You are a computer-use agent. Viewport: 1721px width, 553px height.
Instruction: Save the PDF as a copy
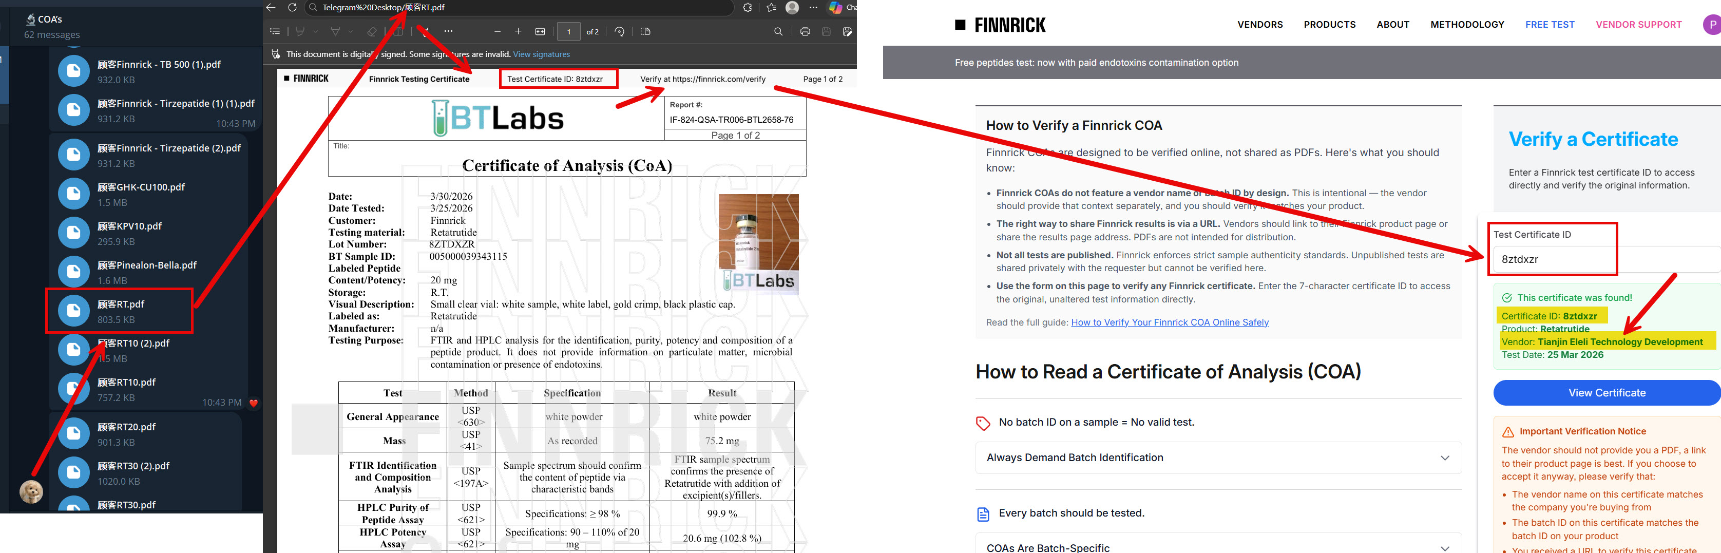pyautogui.click(x=847, y=31)
